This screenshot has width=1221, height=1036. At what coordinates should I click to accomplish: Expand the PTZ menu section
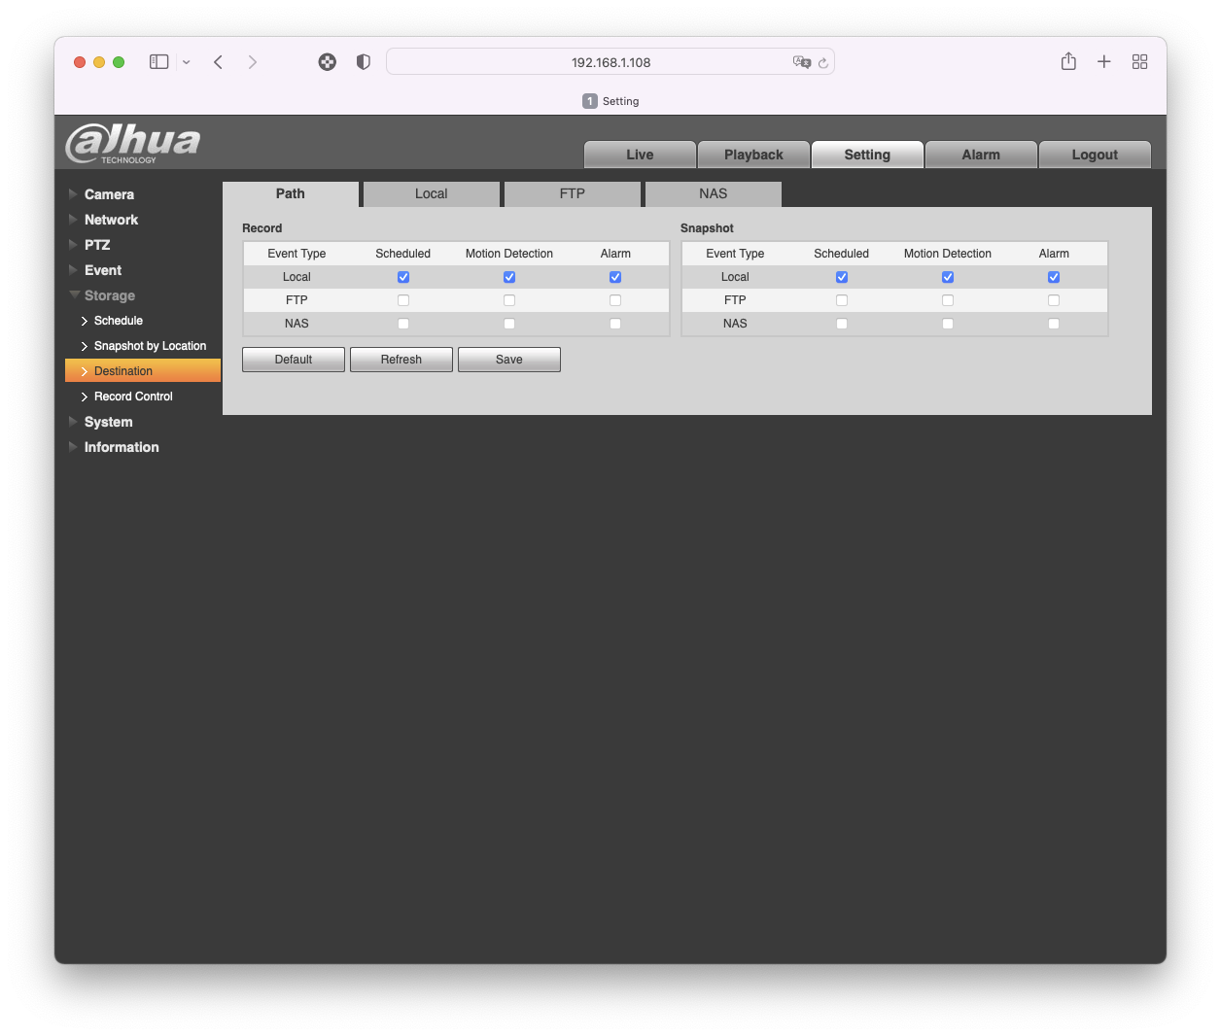[x=97, y=245]
